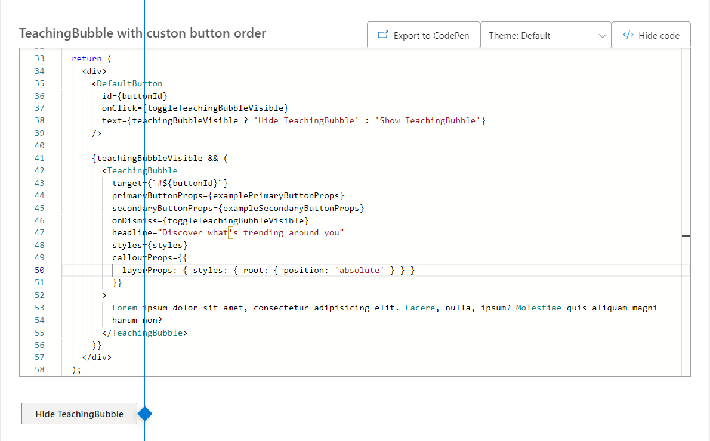The height and width of the screenshot is (441, 710).
Task: Select the TeachingBubble example heading
Action: tap(143, 33)
